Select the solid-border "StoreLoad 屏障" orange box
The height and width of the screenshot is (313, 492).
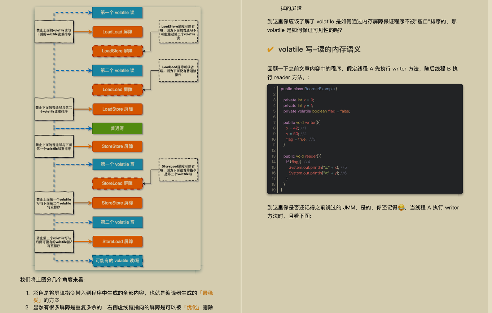(x=118, y=241)
